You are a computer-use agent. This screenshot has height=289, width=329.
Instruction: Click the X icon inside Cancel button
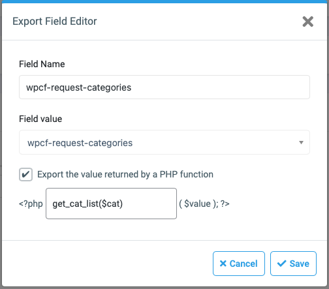click(x=223, y=264)
